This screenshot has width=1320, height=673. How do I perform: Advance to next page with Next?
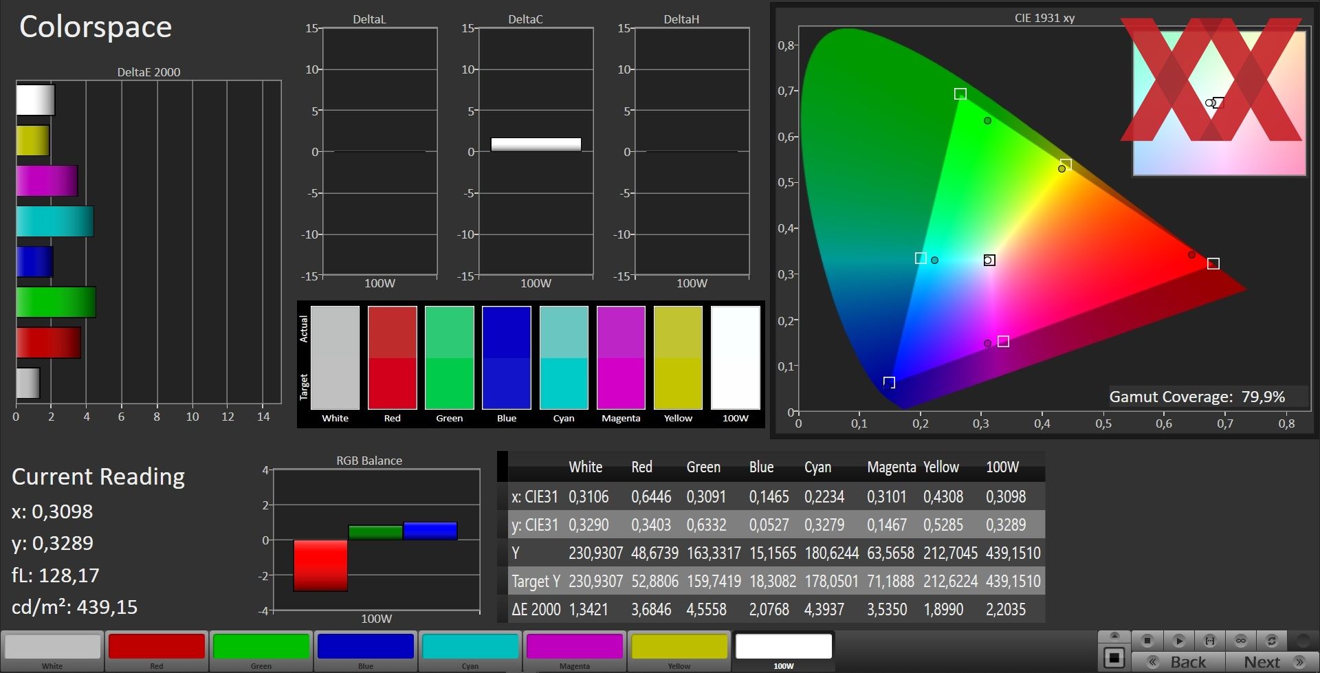point(1272,662)
